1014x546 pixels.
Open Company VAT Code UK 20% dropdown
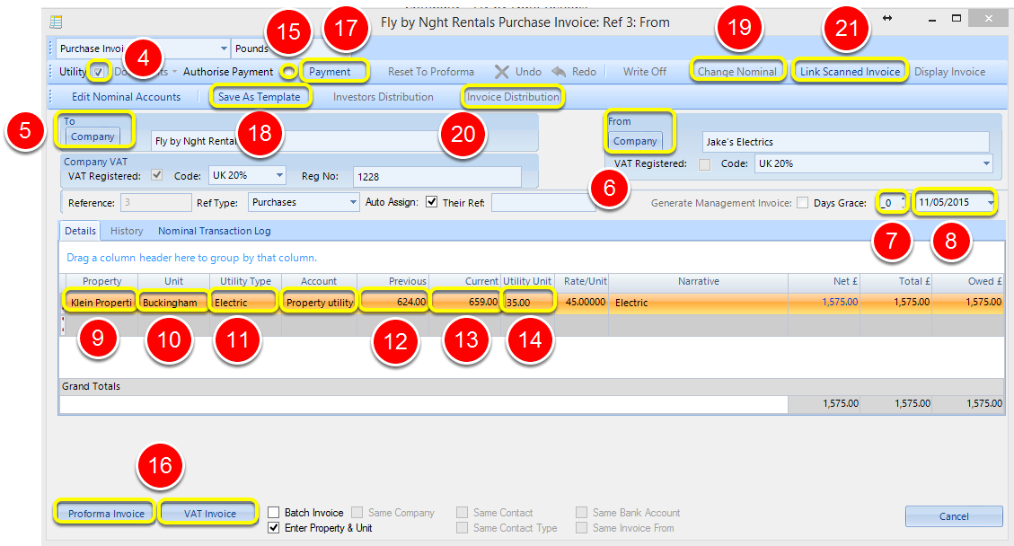coord(279,175)
